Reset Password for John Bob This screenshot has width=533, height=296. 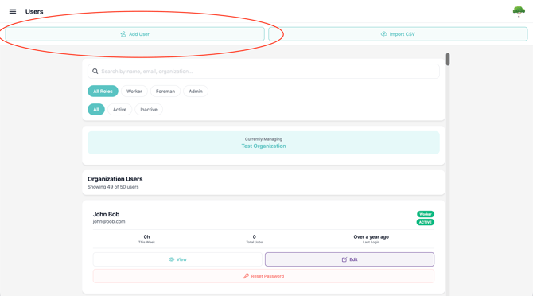[x=263, y=276]
